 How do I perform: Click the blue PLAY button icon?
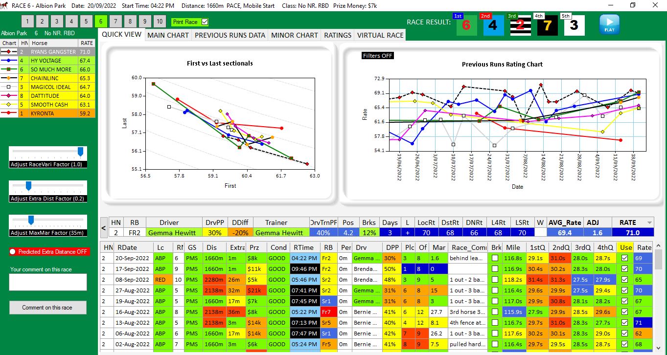(x=609, y=24)
